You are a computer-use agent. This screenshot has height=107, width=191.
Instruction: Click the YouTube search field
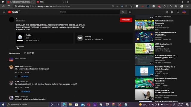(x=90, y=12)
